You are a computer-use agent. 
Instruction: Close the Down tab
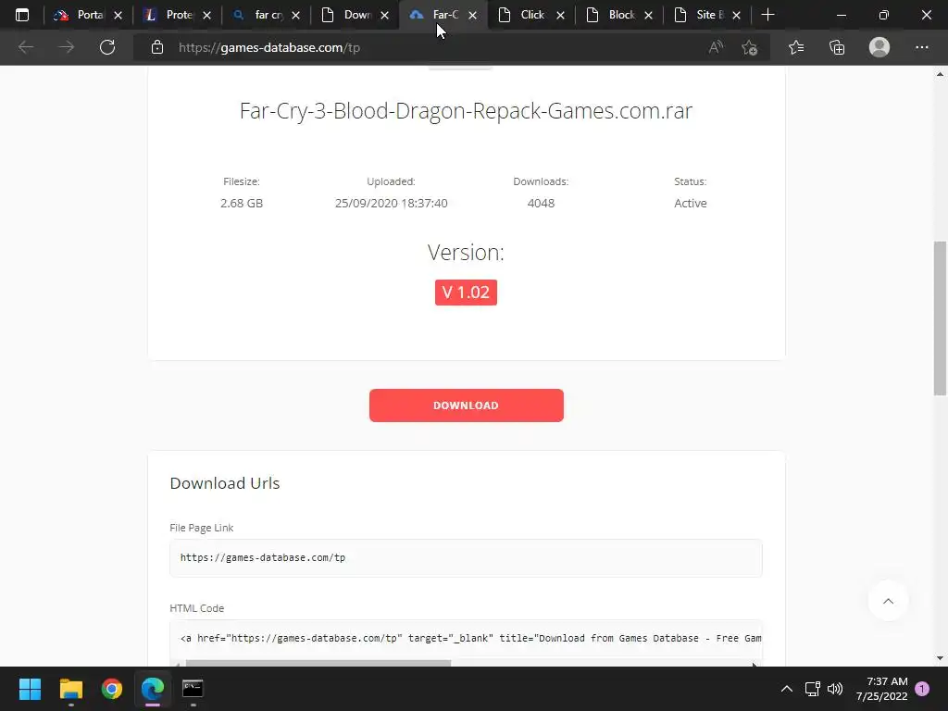pyautogui.click(x=384, y=15)
